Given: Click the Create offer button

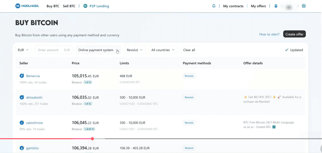Looking at the screenshot, I should [294, 34].
